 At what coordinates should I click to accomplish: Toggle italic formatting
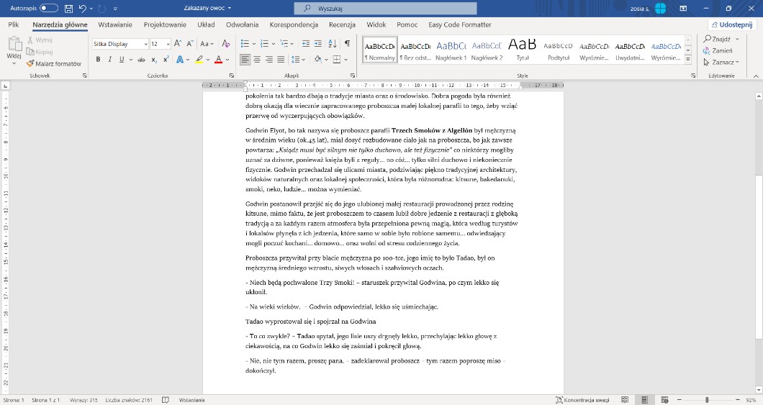[109, 59]
